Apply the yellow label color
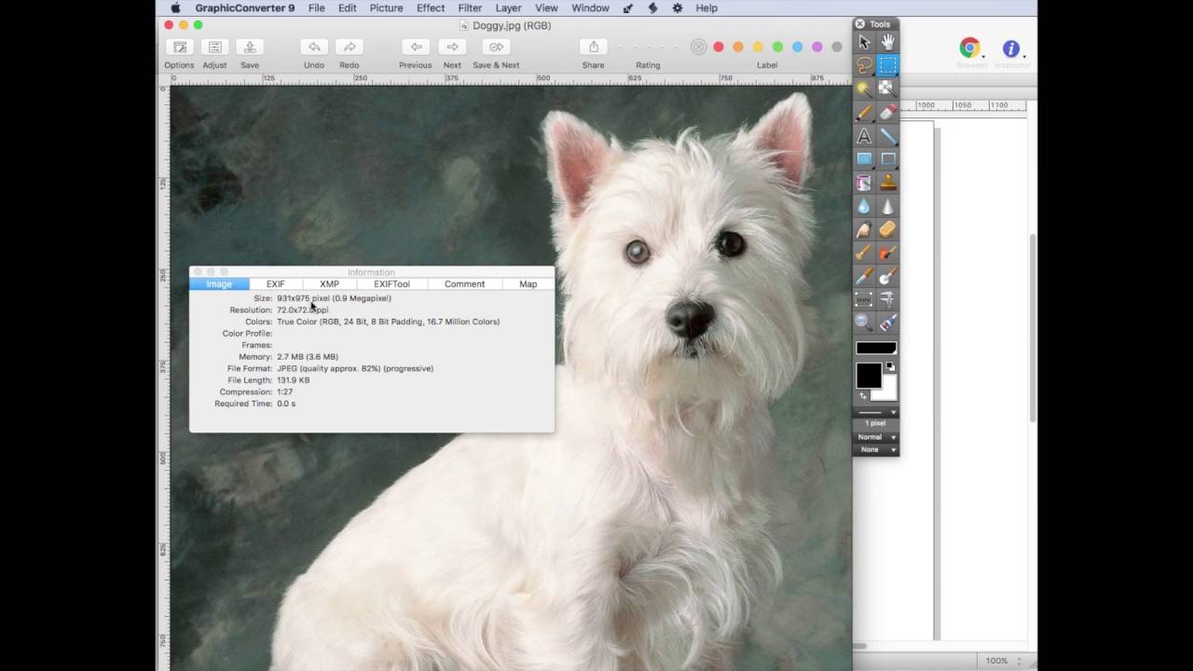 pos(758,47)
